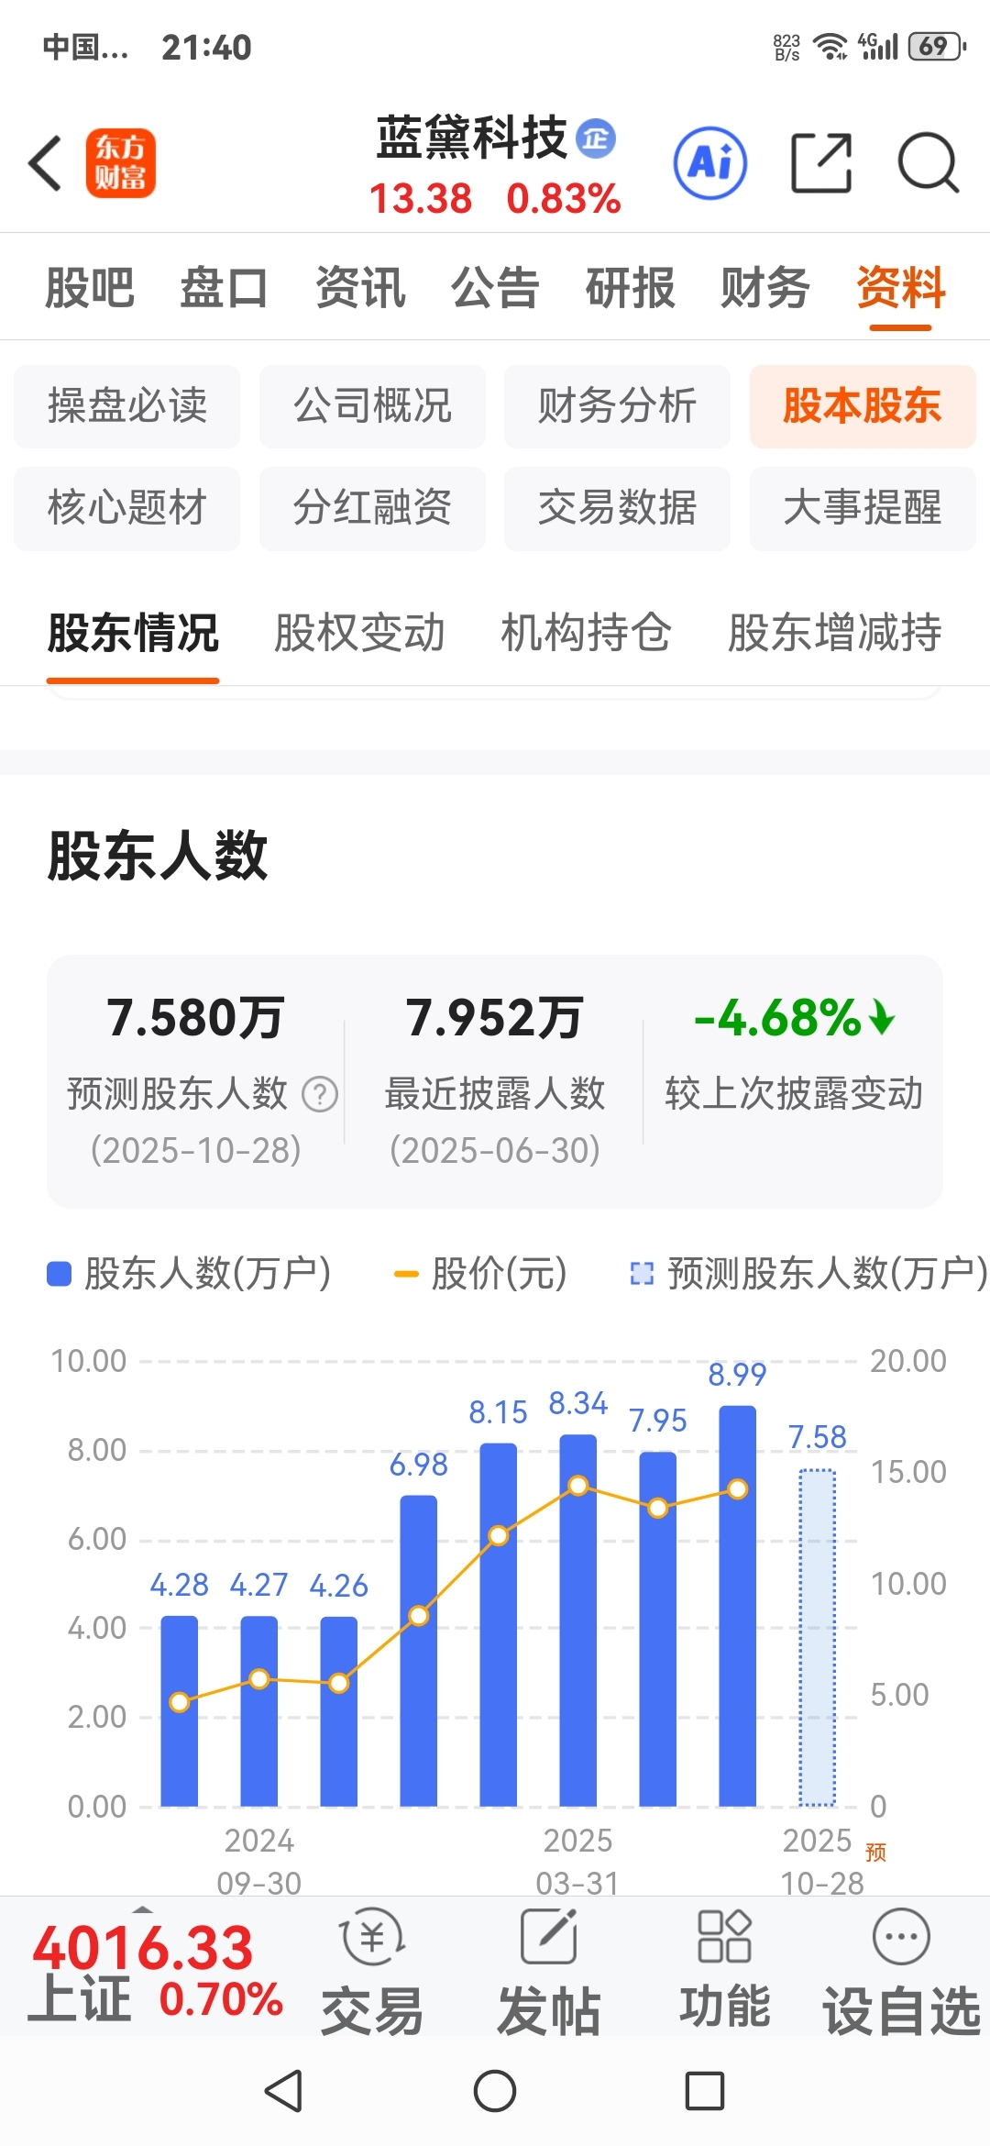Select the 股本股东 section
The width and height of the screenshot is (990, 2146).
(863, 406)
